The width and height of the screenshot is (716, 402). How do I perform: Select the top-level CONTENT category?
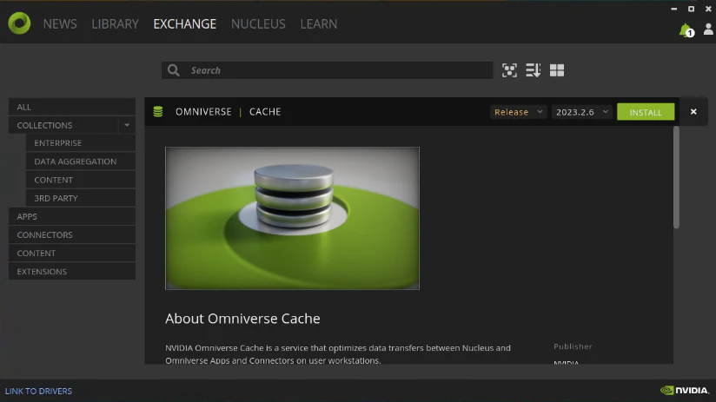coord(72,253)
